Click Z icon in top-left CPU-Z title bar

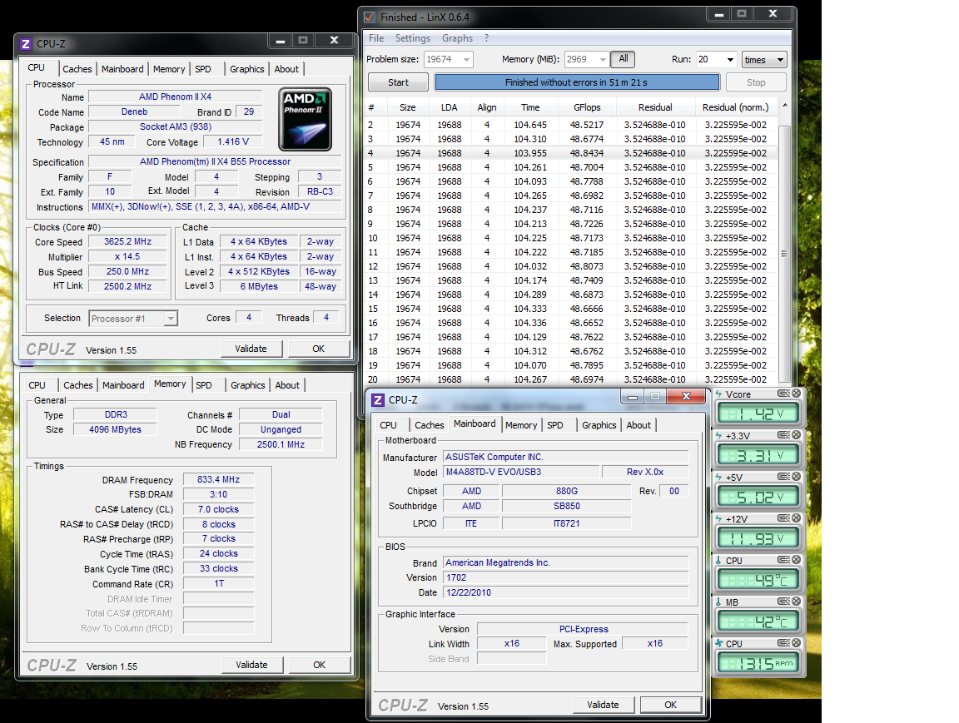[x=26, y=44]
